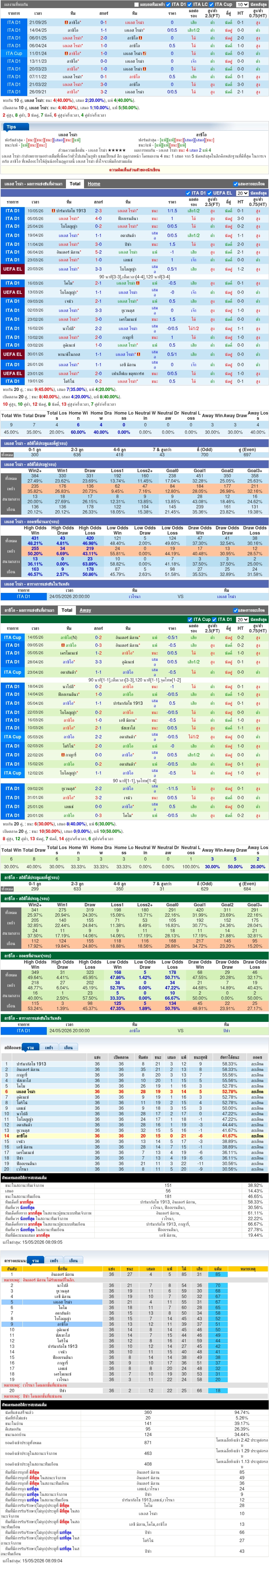Select เหย้า tab in league percentage standings

(x=49, y=1048)
